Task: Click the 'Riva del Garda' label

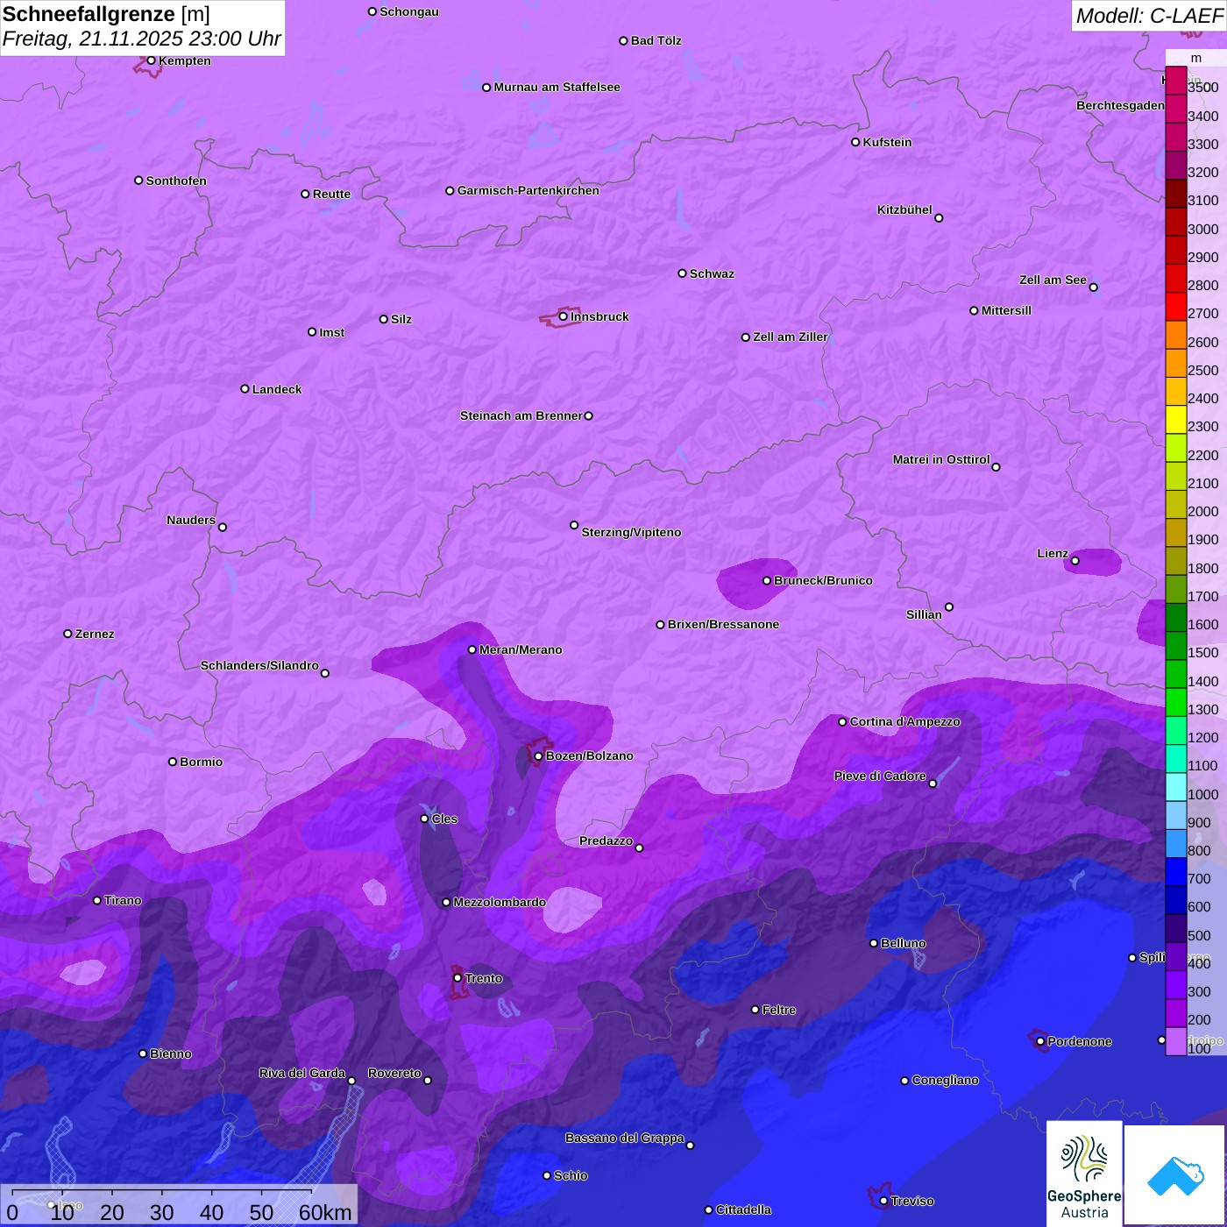Action: (x=301, y=1073)
